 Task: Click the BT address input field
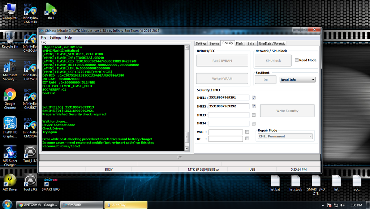pos(225,139)
